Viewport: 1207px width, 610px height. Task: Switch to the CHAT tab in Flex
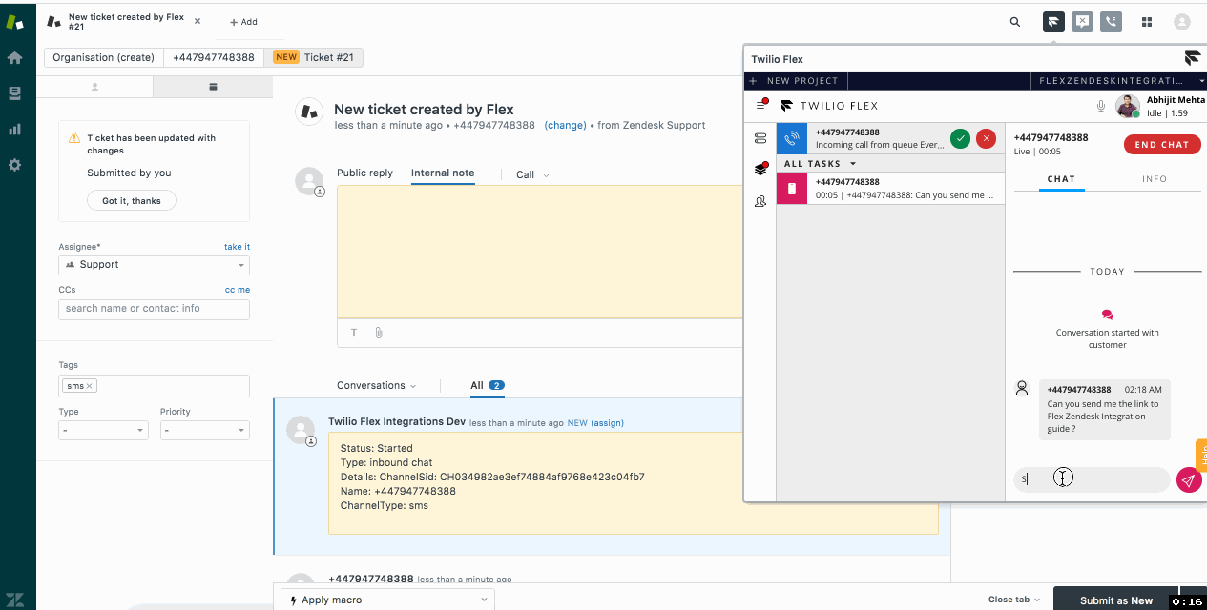click(x=1061, y=179)
